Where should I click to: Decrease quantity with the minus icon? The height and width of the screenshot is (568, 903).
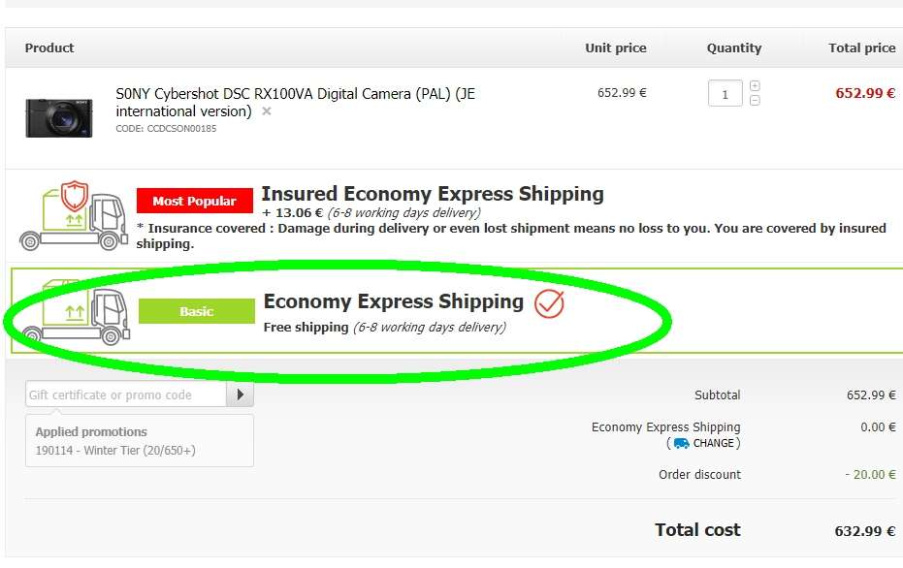(755, 100)
